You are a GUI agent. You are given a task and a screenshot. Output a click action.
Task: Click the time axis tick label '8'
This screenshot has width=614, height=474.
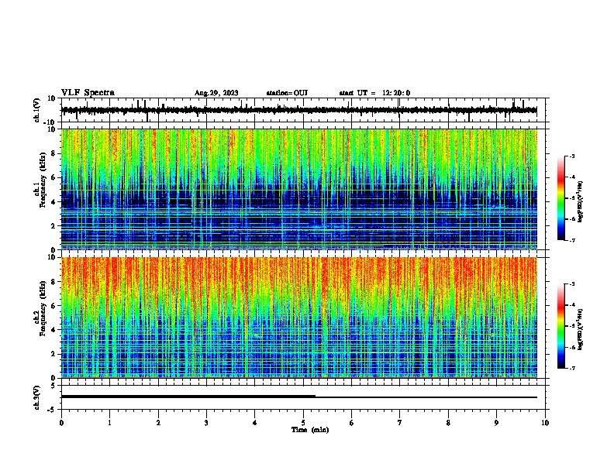[x=448, y=423]
